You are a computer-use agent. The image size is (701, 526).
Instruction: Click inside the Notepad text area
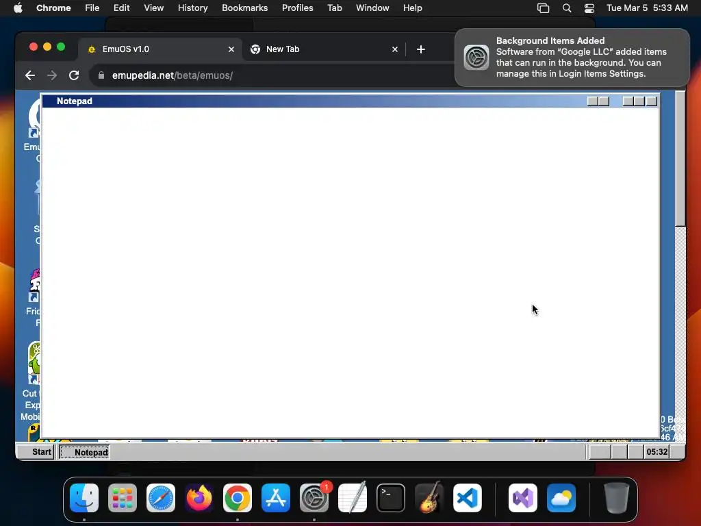pyautogui.click(x=350, y=272)
